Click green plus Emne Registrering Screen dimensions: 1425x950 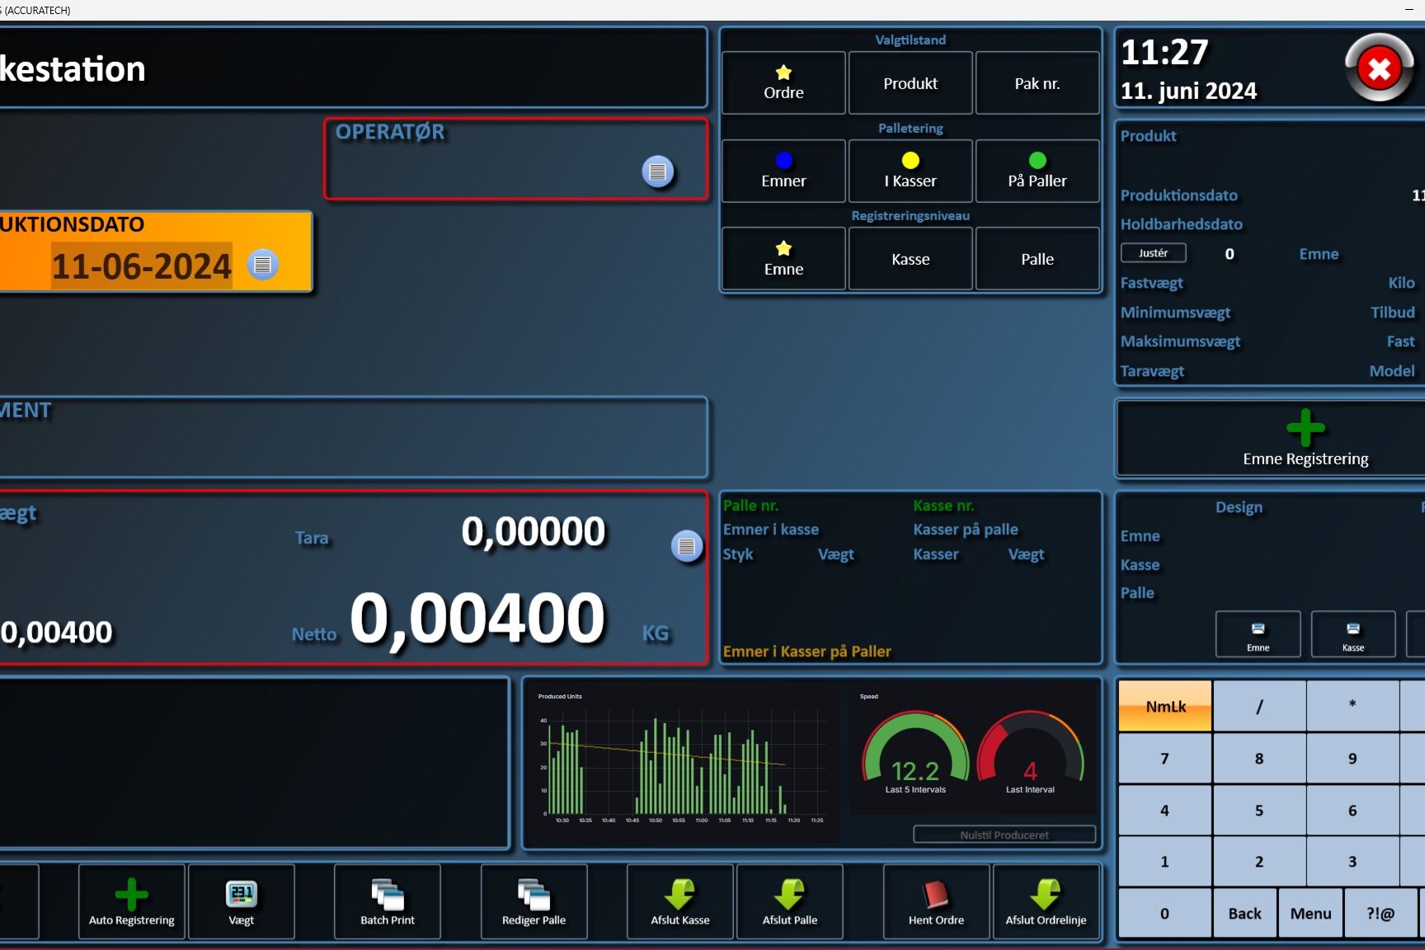1305,428
